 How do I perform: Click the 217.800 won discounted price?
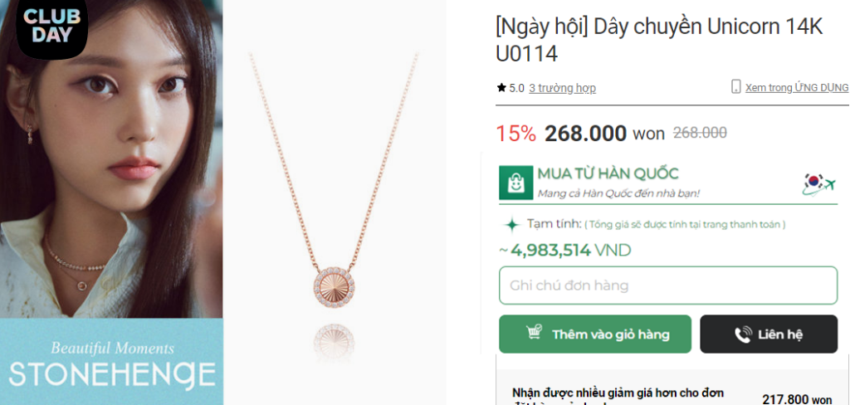coord(796,399)
